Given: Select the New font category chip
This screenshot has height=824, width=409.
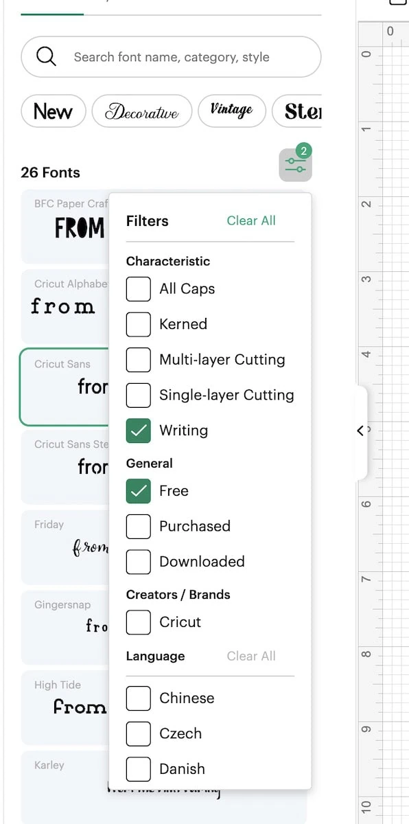Looking at the screenshot, I should click(x=53, y=111).
